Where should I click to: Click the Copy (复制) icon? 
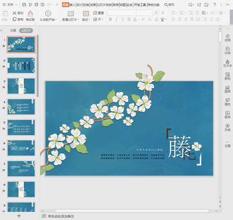click(x=15, y=19)
